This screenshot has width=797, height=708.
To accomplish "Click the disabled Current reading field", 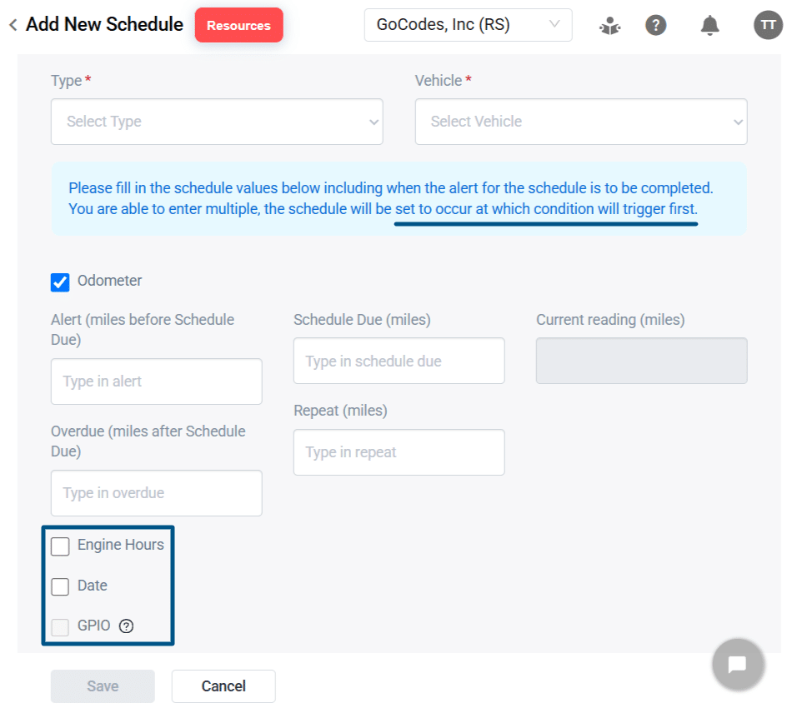I will [641, 360].
